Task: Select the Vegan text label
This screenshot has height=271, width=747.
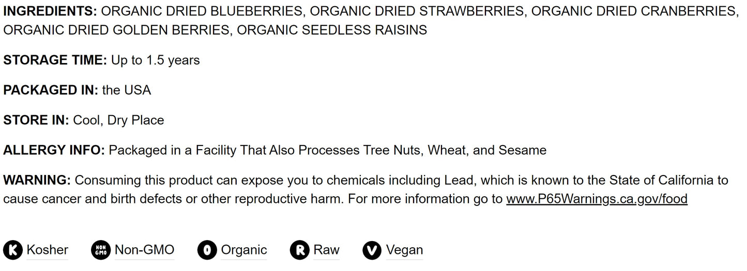Action: coord(404,250)
